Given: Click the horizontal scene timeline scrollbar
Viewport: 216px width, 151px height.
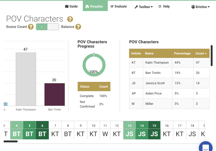Looking at the screenshot, I should click(11, 141).
